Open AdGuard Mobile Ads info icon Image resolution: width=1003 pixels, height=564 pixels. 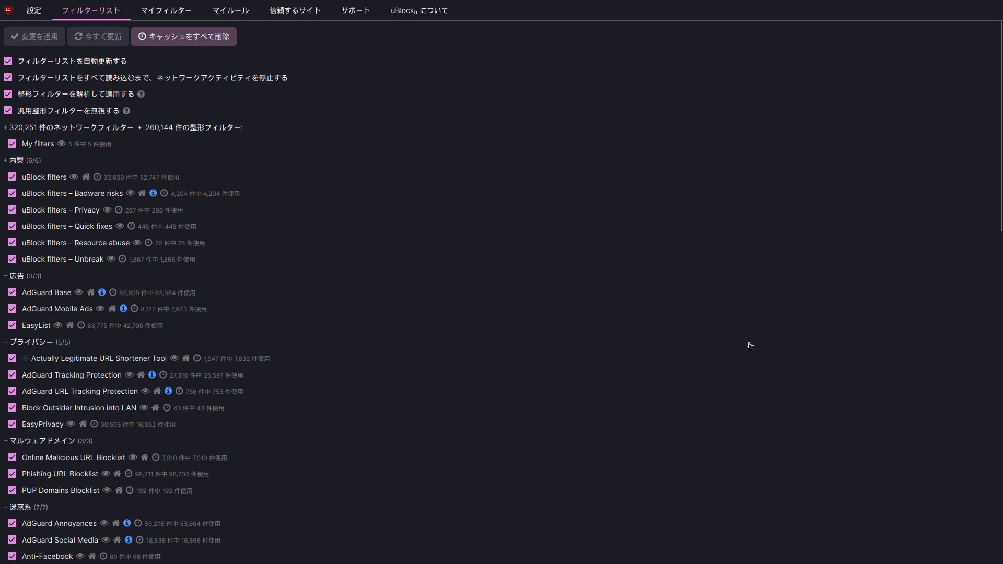[123, 309]
